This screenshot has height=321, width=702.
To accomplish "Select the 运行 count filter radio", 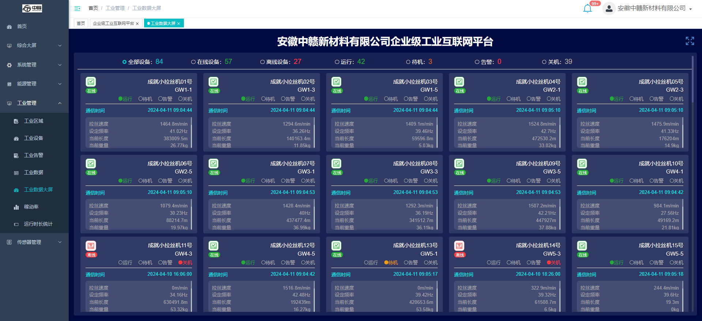I will [337, 62].
